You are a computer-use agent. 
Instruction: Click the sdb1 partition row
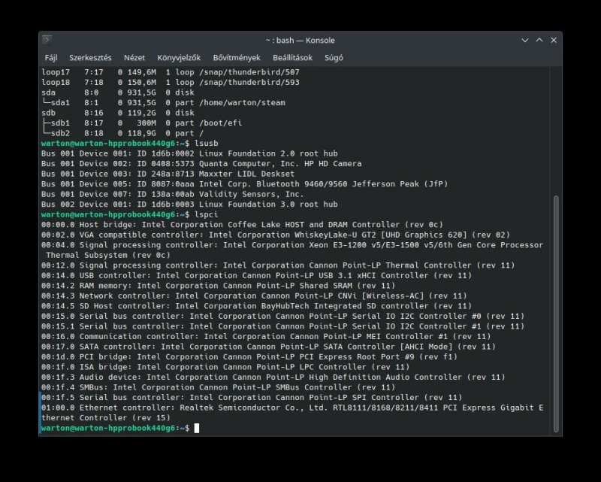[x=142, y=123]
